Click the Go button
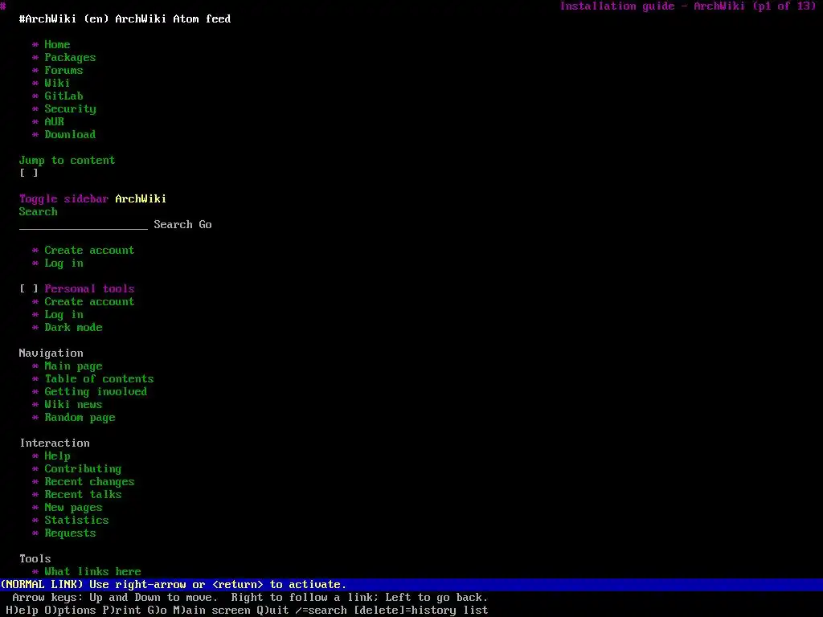Screen dimensions: 823x617 tap(205, 225)
